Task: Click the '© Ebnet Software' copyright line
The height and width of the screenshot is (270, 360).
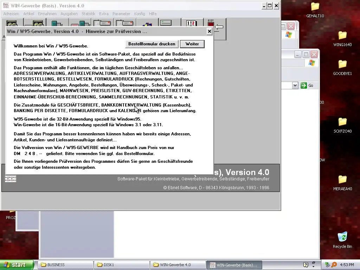Action: click(216, 188)
